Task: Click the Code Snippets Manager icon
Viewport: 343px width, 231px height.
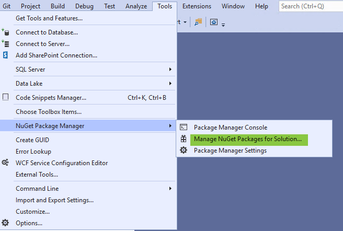Action: point(5,97)
